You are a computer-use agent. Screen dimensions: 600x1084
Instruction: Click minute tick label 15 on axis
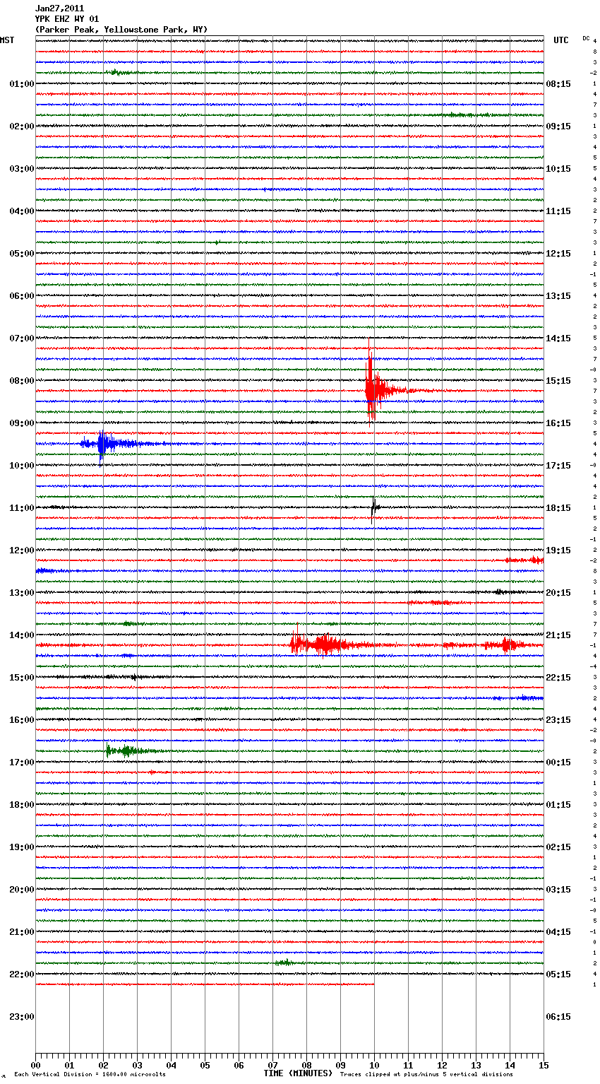(544, 1065)
